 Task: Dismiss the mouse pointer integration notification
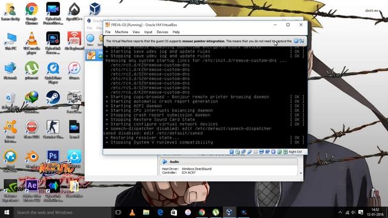pyautogui.click(x=296, y=41)
